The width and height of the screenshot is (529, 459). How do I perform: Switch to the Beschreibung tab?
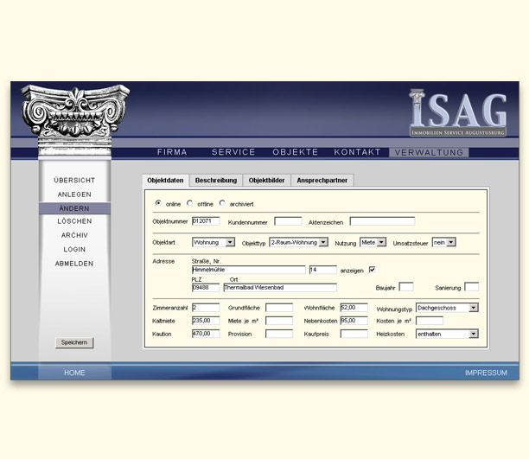[216, 180]
